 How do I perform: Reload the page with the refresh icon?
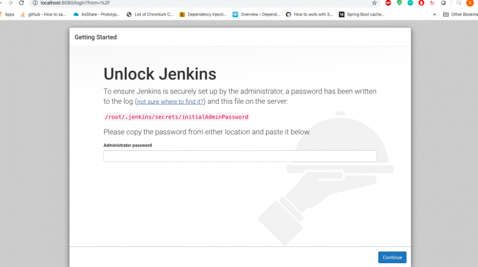[x=21, y=3]
